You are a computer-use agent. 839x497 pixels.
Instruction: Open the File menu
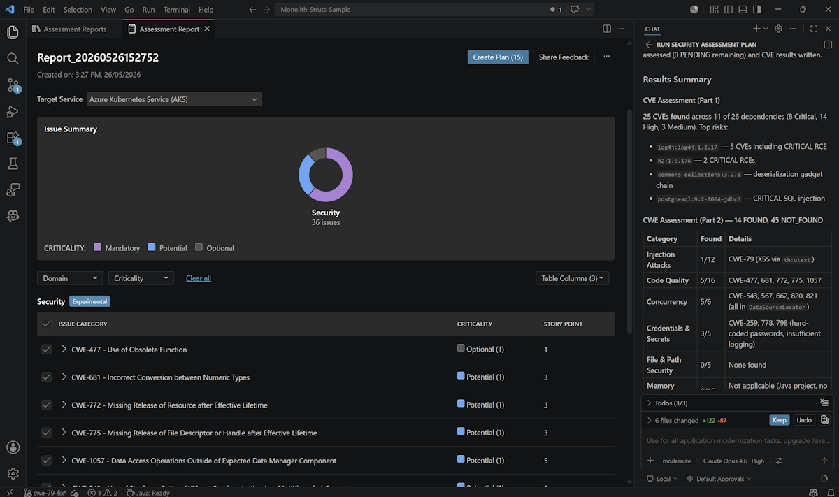[29, 10]
